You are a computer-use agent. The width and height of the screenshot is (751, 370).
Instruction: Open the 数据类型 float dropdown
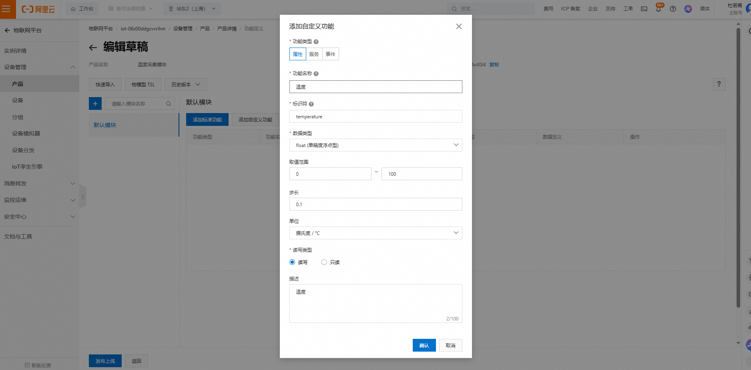click(375, 145)
